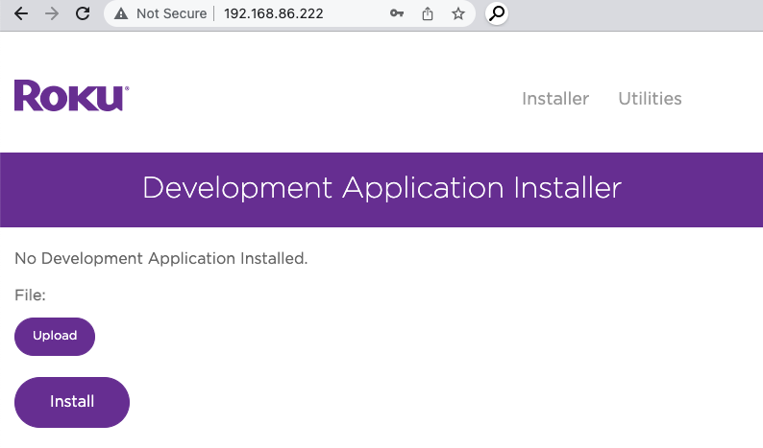763x448 pixels.
Task: Click the File: label
Action: 30,295
